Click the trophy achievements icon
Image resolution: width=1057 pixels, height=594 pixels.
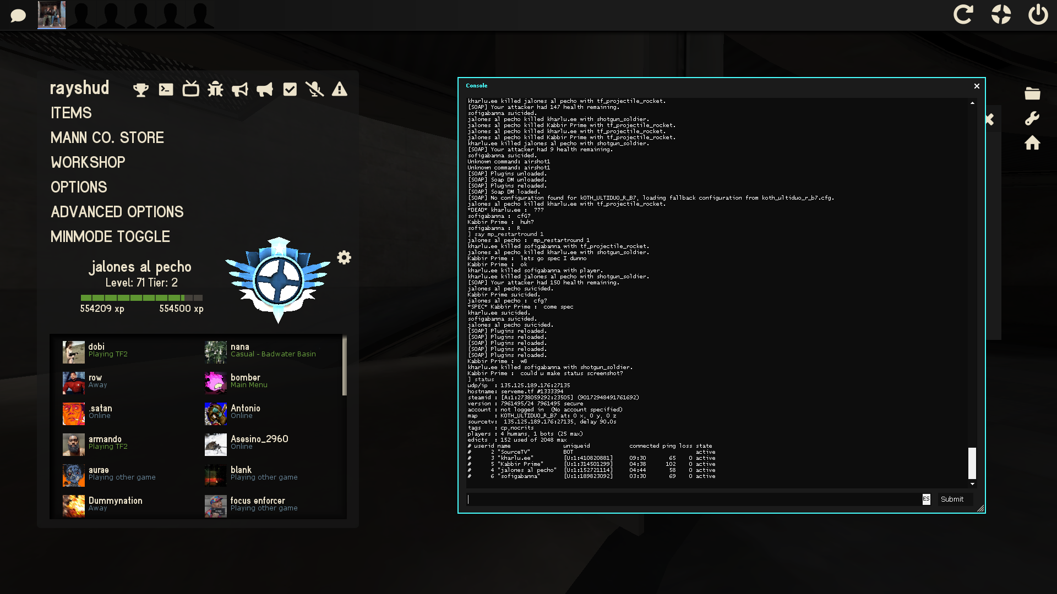point(141,90)
